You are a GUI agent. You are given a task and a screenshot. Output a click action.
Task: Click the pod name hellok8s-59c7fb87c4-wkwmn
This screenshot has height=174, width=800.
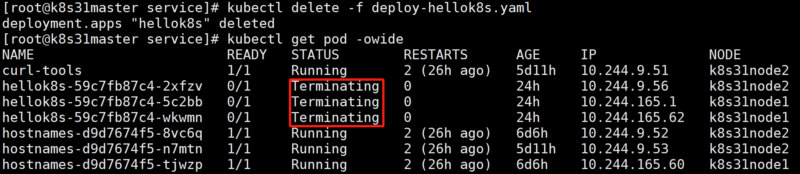(103, 117)
